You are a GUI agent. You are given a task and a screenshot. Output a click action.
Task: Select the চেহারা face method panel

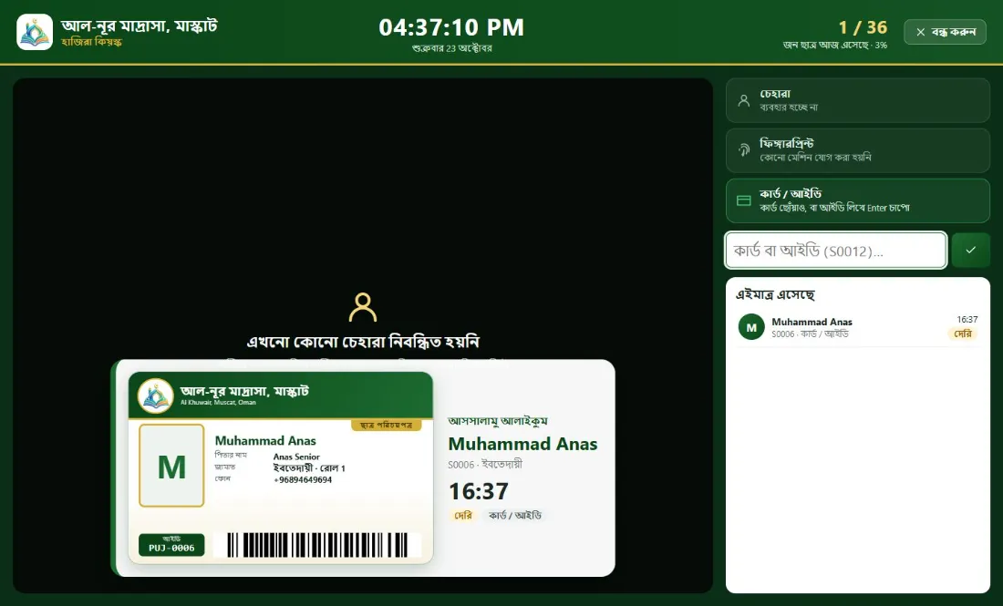[858, 100]
